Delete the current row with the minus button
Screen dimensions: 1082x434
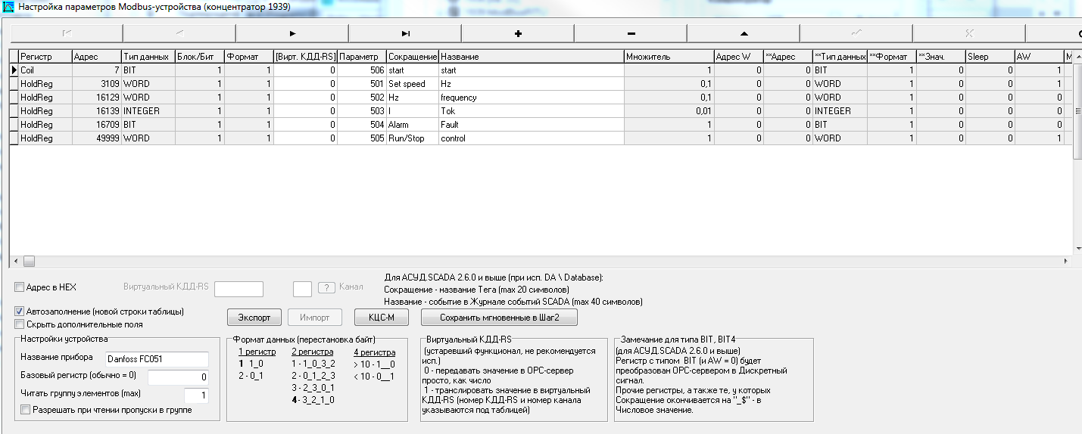pyautogui.click(x=631, y=33)
